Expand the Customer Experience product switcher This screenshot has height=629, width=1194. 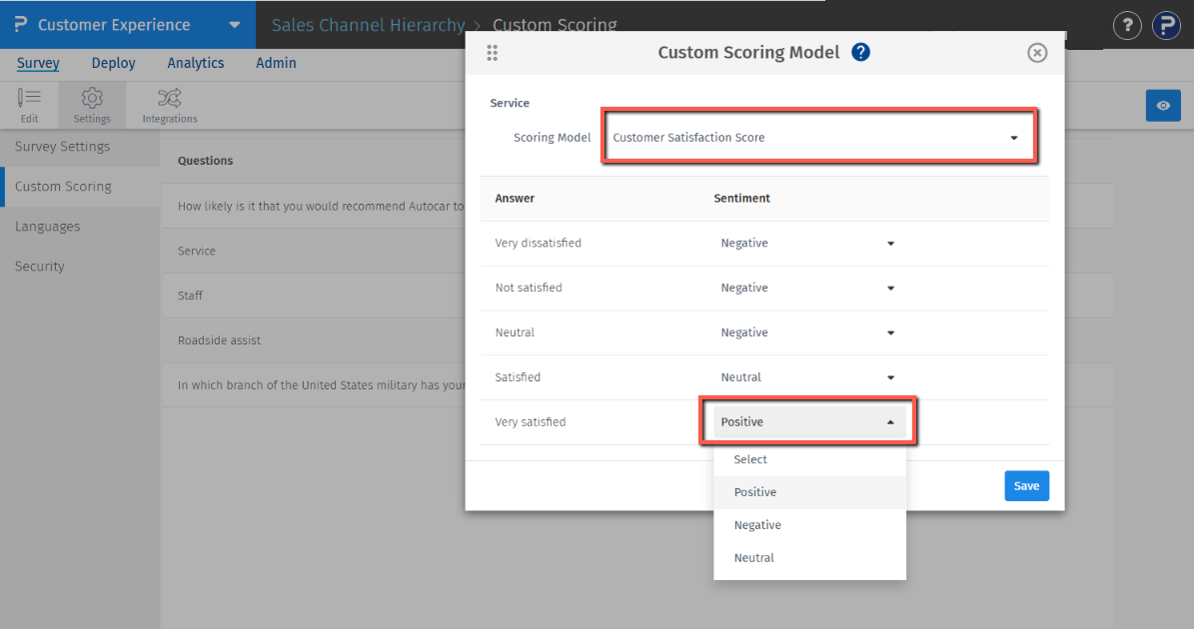(x=234, y=25)
